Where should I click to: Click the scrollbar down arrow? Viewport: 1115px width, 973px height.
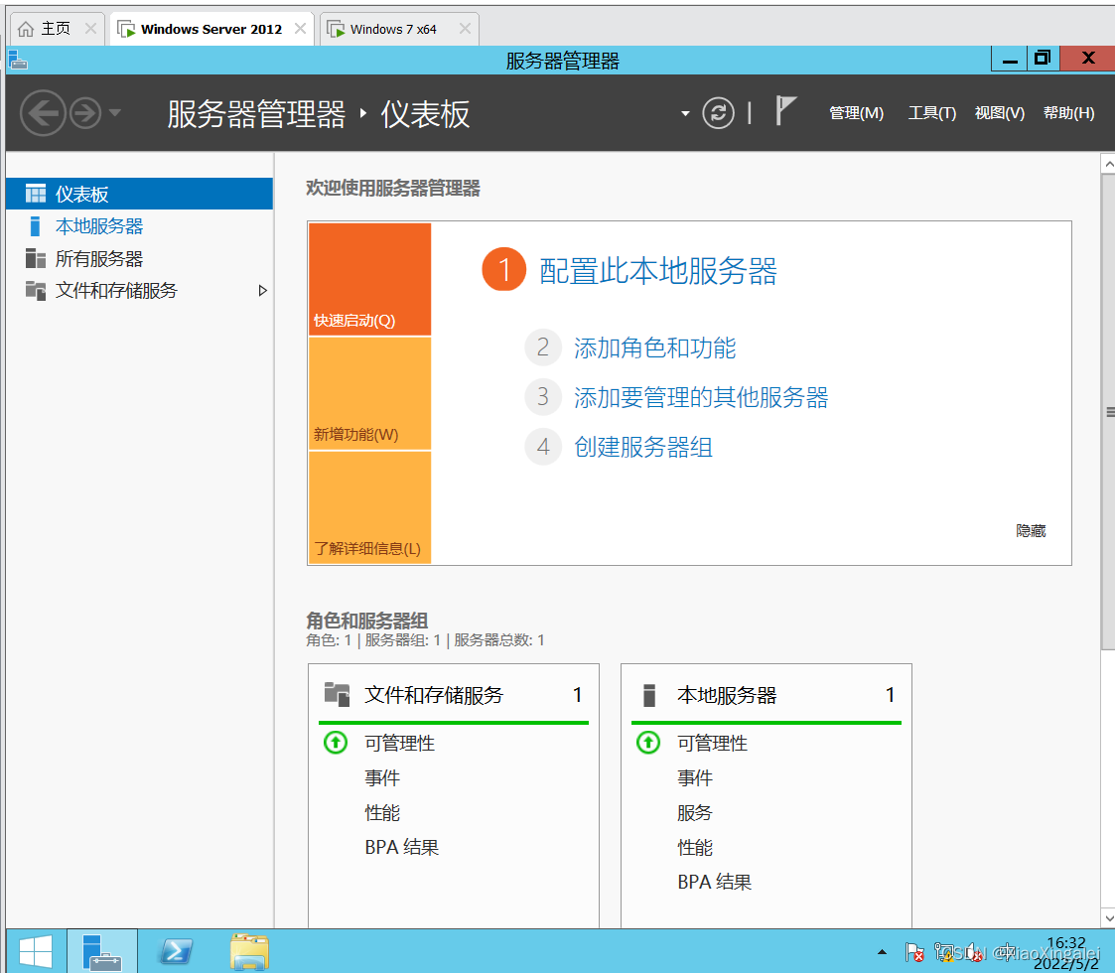[1108, 918]
